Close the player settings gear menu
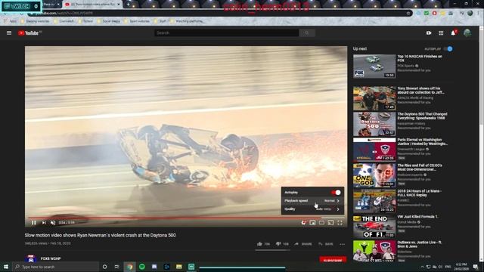 coord(303,223)
